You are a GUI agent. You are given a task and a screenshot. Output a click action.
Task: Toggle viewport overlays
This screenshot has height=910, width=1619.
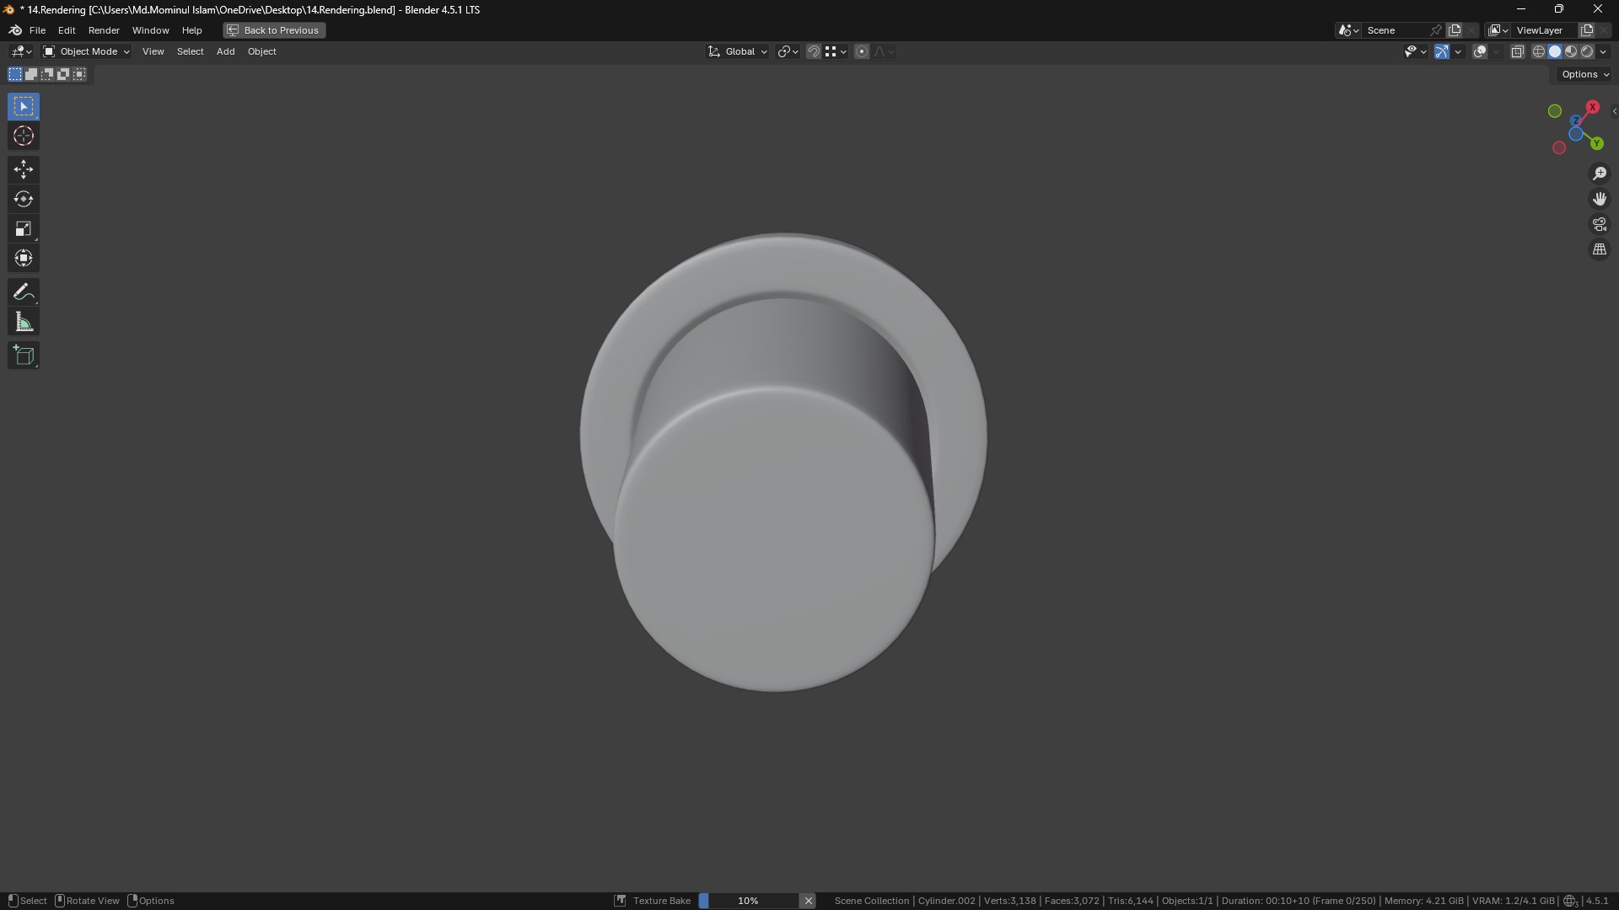(x=1479, y=52)
